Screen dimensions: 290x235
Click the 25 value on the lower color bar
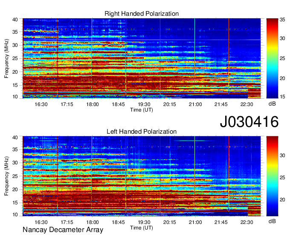pyautogui.click(x=282, y=178)
